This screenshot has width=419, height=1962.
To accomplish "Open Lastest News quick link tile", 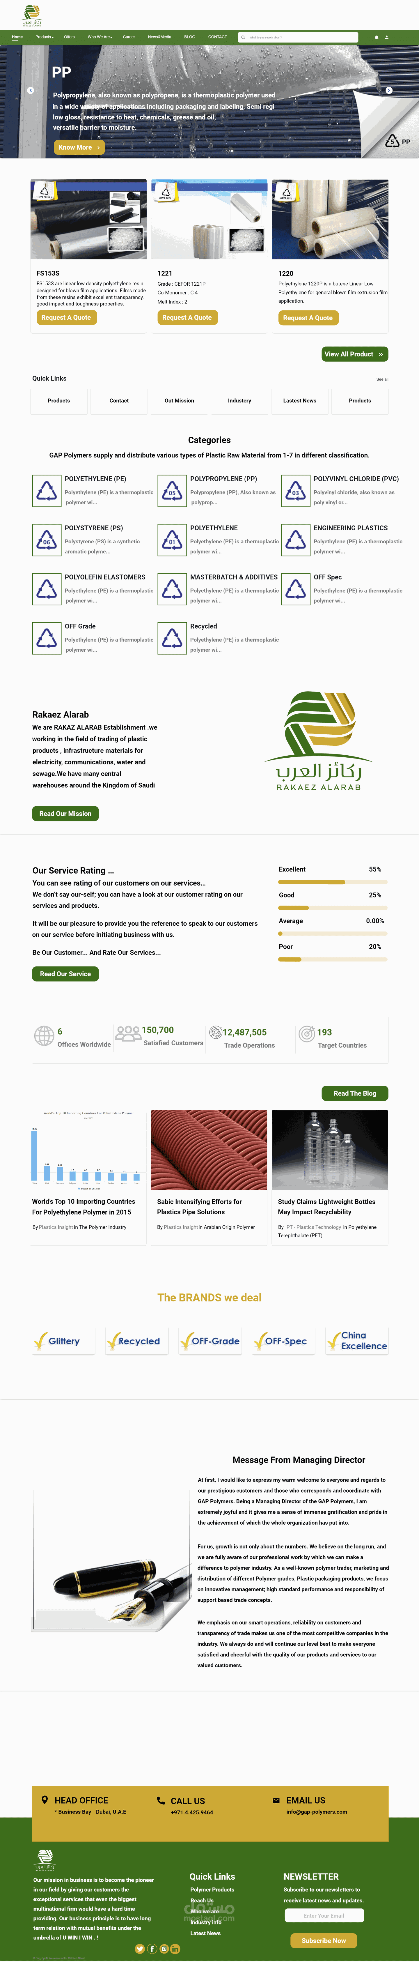I will click(300, 401).
